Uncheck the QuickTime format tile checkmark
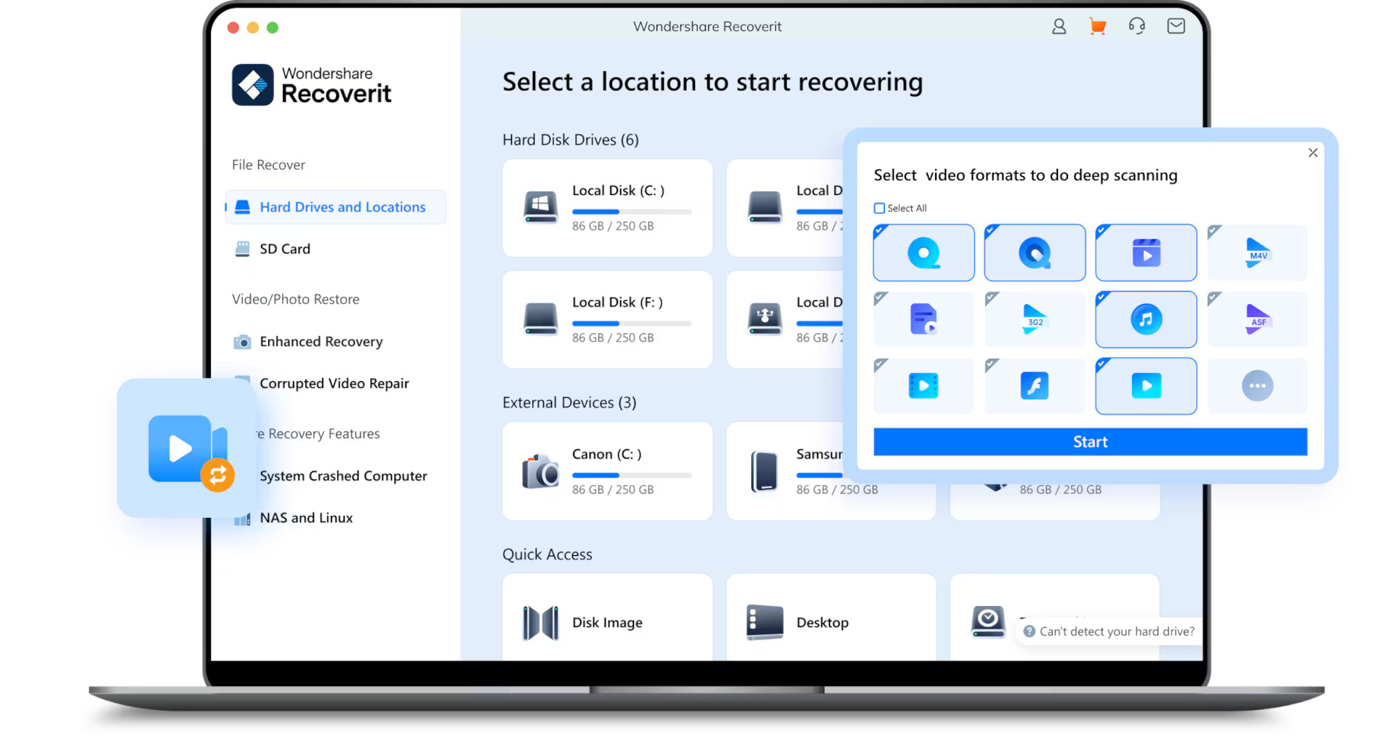The image size is (1396, 742). click(x=880, y=230)
